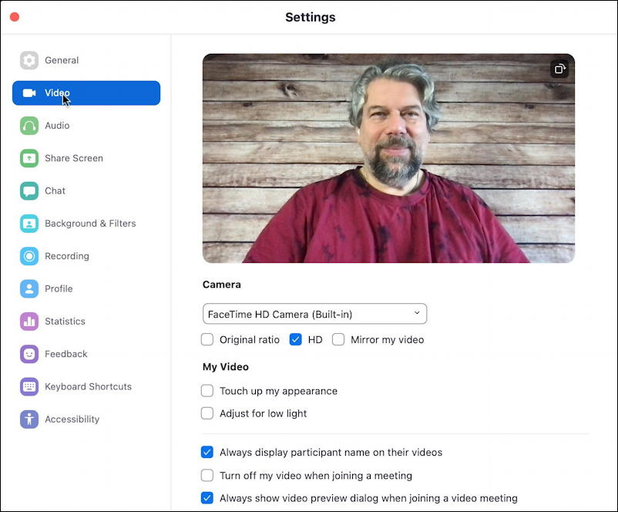Check Touch up my appearance
The width and height of the screenshot is (618, 512).
coord(207,391)
